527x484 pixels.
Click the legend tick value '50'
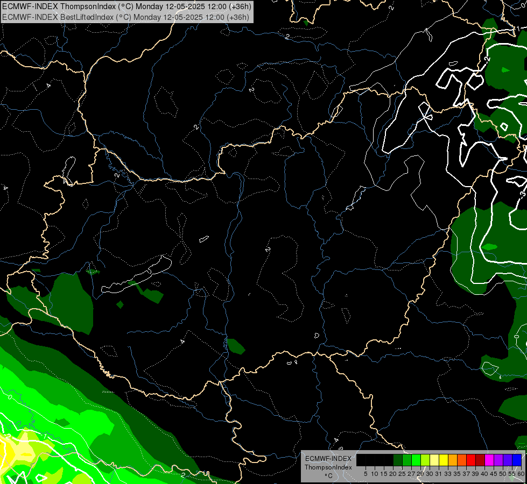pos(503,474)
